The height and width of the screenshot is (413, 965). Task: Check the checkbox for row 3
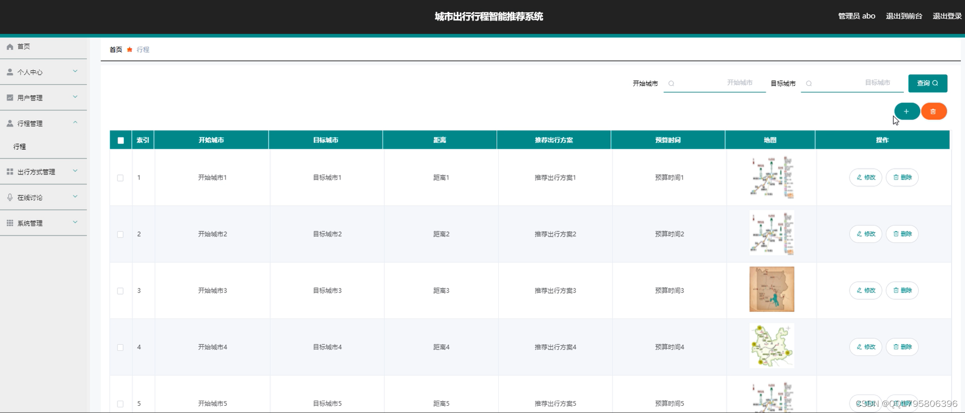tap(120, 291)
